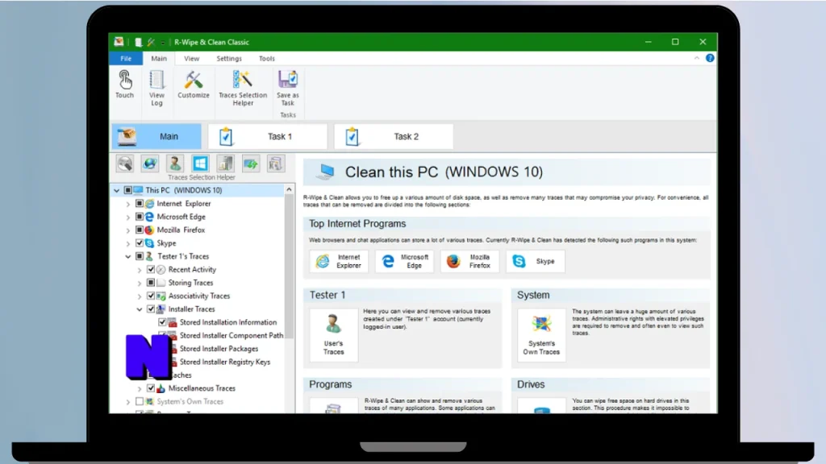Select Stored Installer Packages row
Viewport: 826px width, 464px height.
tap(219, 348)
